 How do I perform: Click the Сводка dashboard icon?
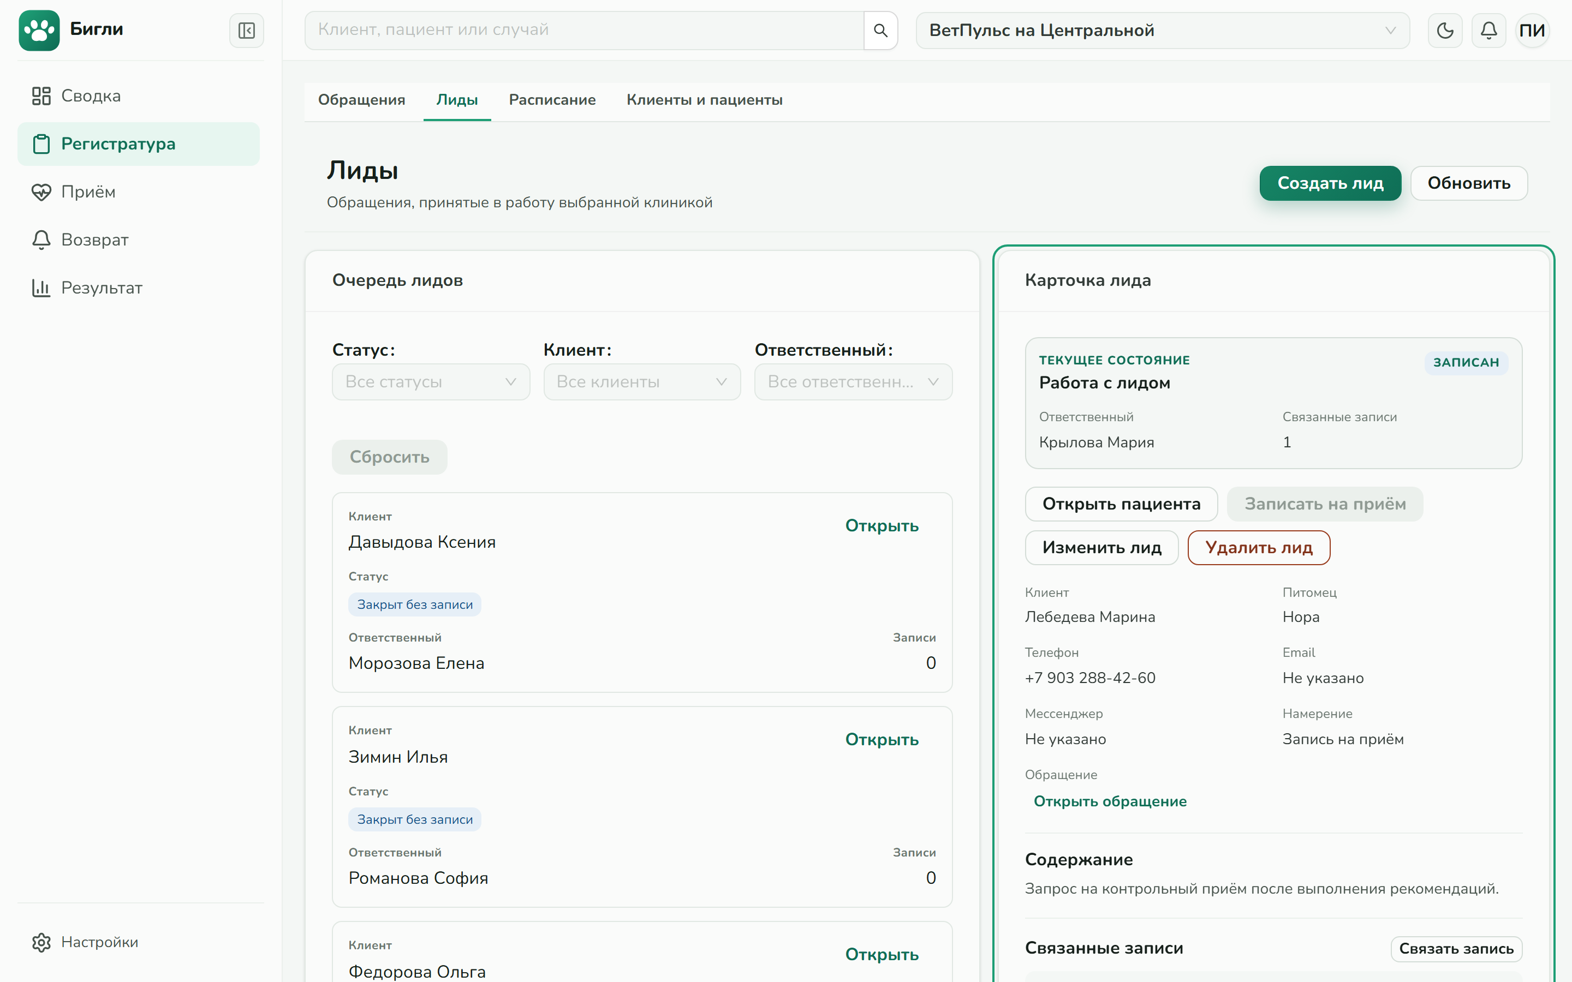tap(41, 96)
